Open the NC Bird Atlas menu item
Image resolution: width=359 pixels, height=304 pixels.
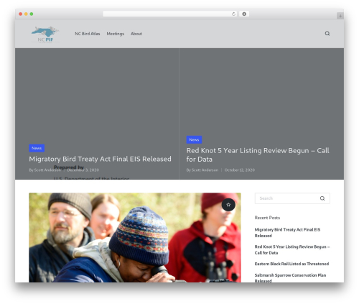tap(88, 34)
